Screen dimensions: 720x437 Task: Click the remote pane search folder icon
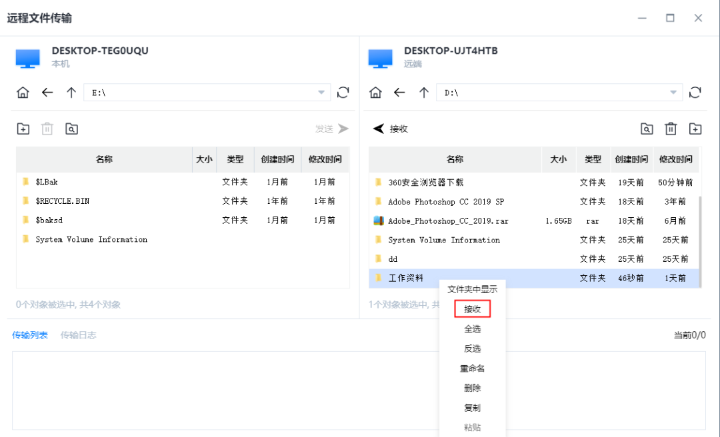[x=647, y=129]
